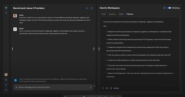Viewport: 185px width, 97px height.
Task: Check the Test the script task
Action: pos(107,55)
